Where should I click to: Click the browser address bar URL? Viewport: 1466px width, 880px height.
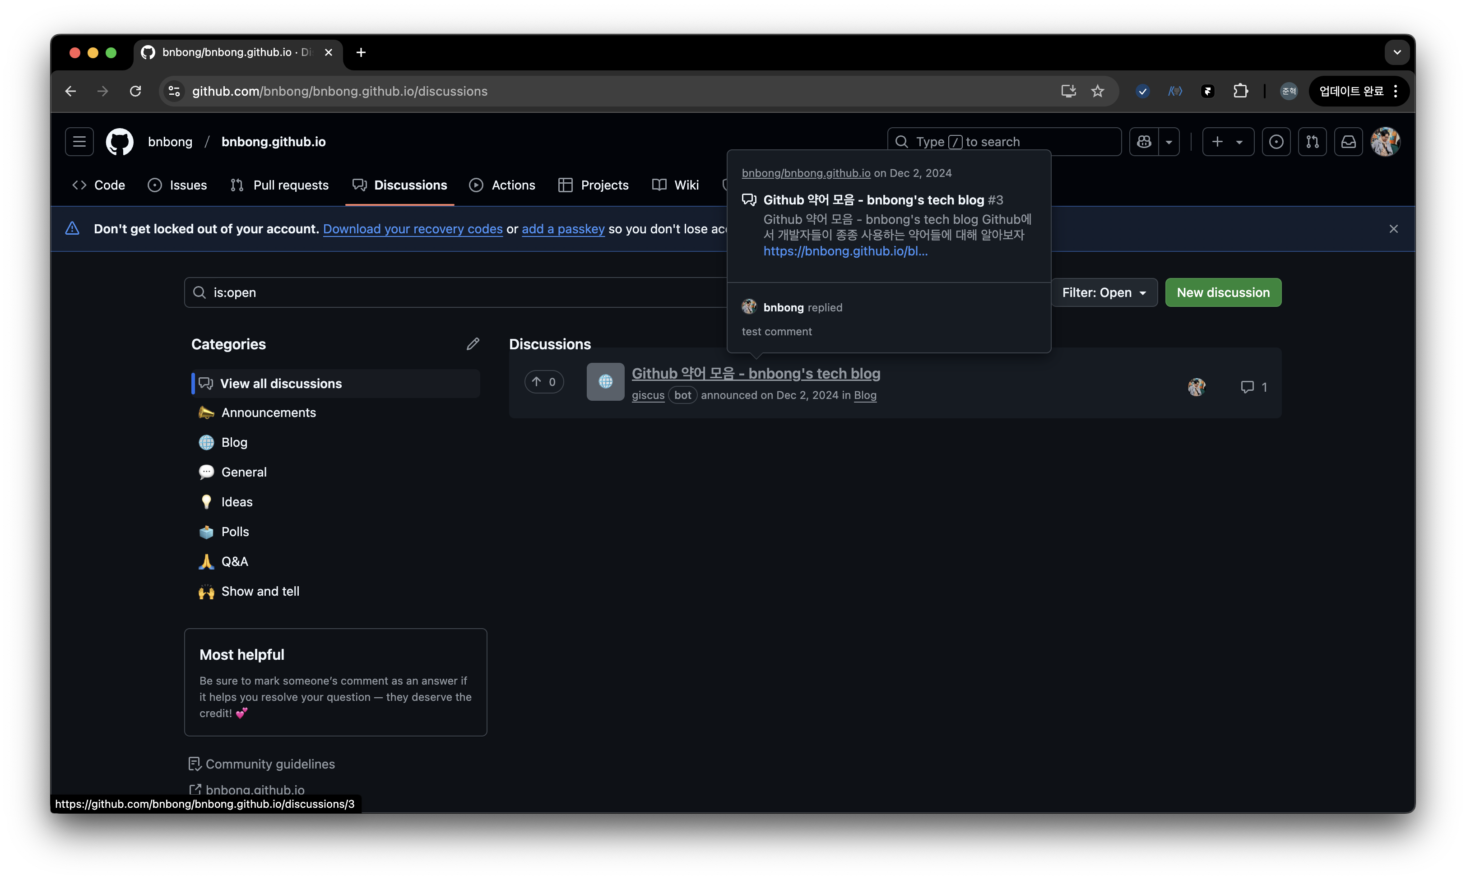[340, 91]
